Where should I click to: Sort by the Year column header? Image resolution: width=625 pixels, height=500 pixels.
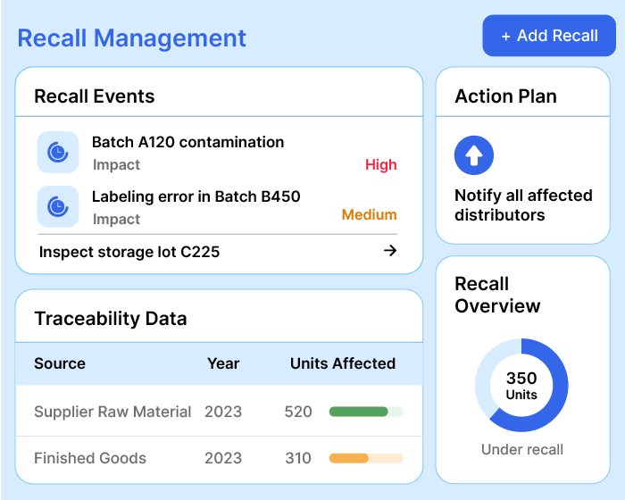tap(223, 363)
